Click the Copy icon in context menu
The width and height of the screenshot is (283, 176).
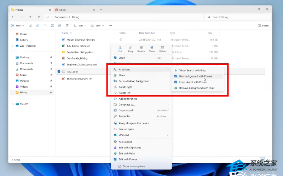(x=131, y=48)
